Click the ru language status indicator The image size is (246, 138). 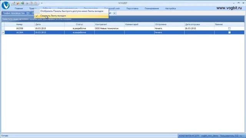(x=241, y=136)
